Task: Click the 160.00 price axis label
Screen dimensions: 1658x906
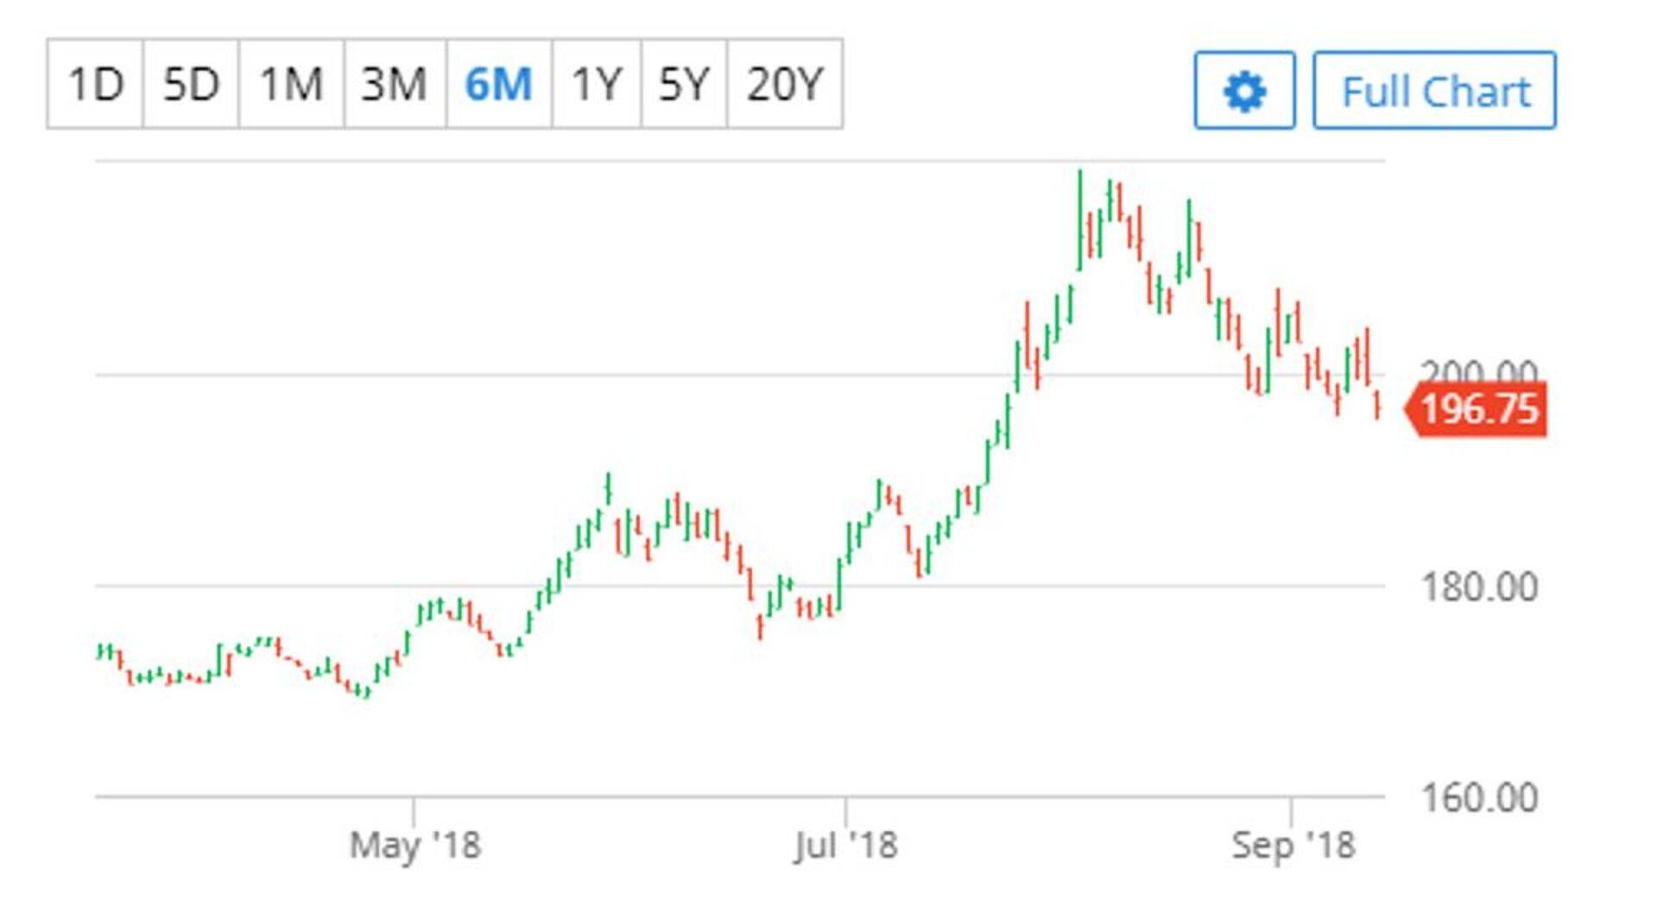Action: pyautogui.click(x=1478, y=797)
